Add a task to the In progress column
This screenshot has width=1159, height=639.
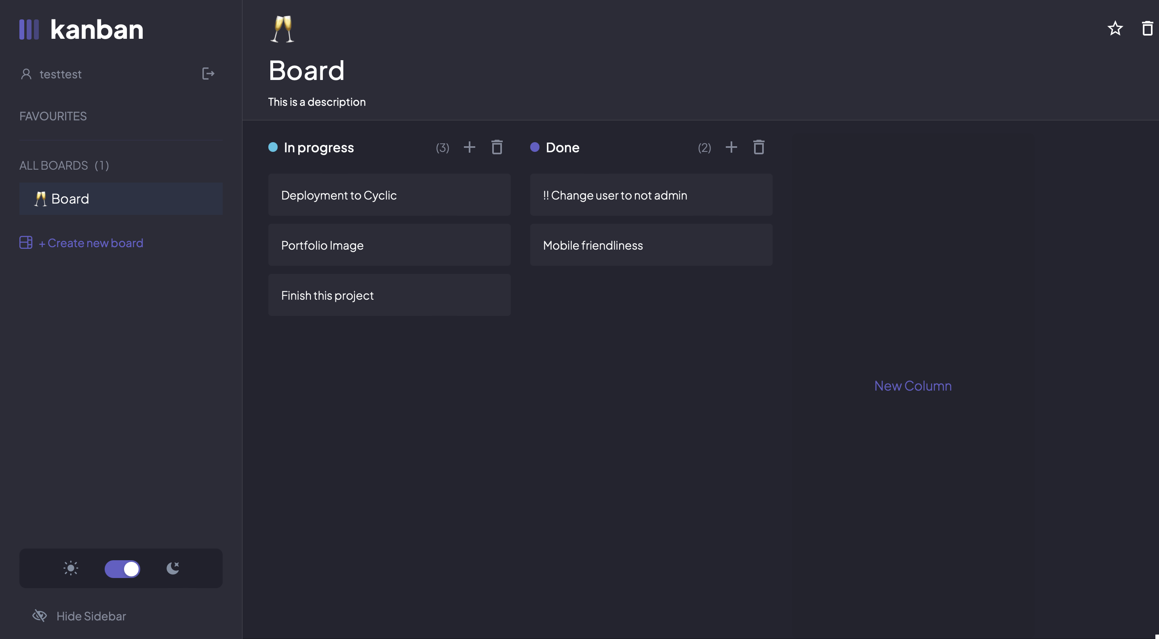pos(469,147)
